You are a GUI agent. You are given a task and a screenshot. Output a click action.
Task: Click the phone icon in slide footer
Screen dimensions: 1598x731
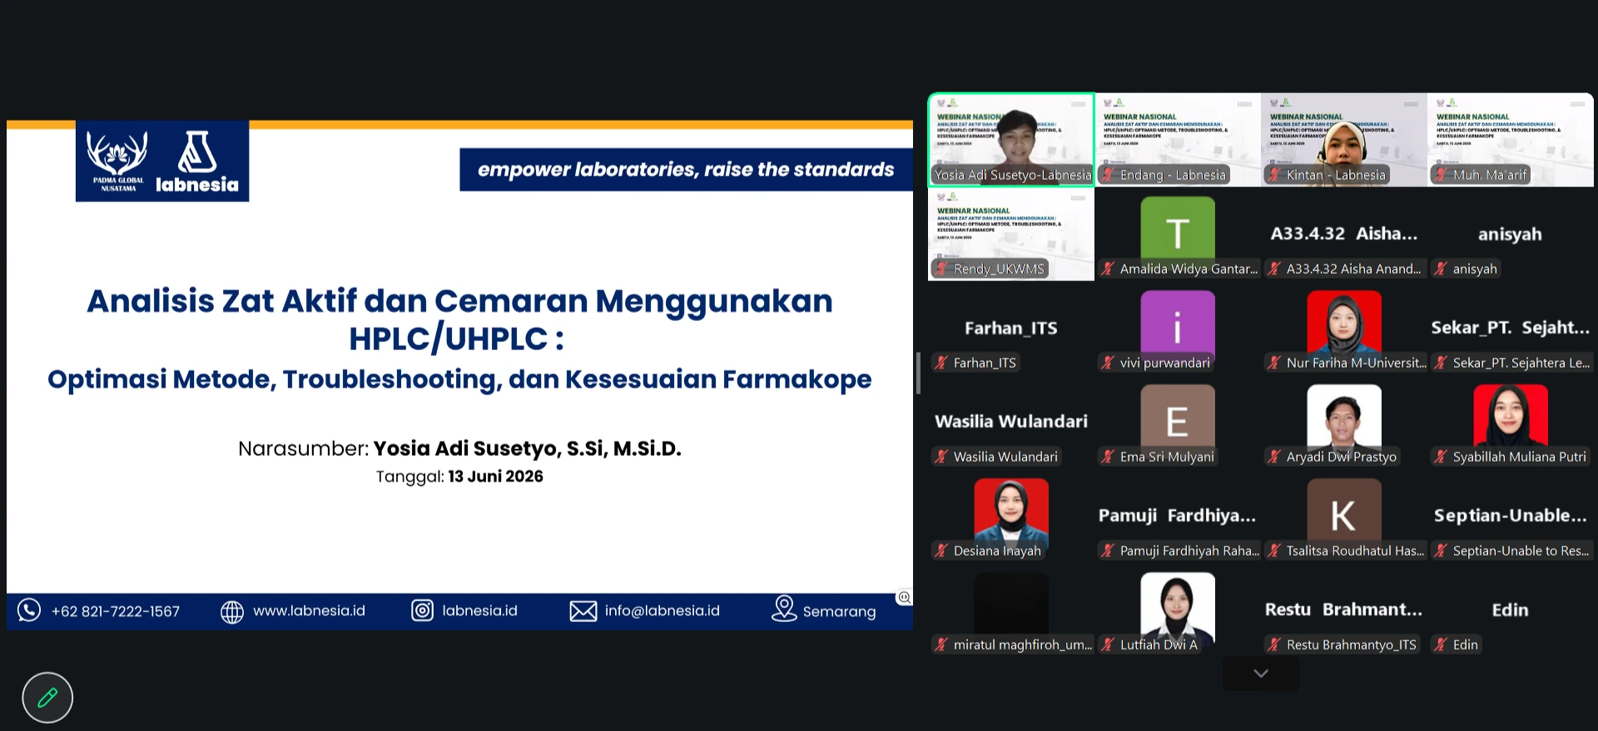coord(29,610)
